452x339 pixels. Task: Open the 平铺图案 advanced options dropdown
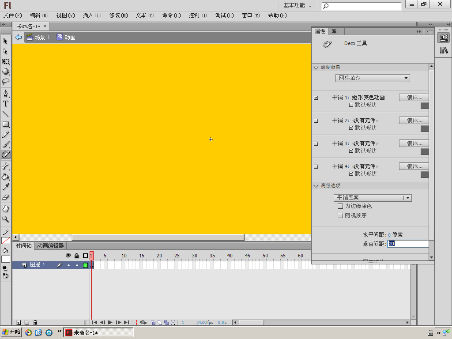(x=373, y=198)
